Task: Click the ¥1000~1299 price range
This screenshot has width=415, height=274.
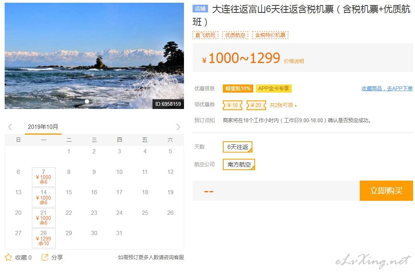Action: tap(241, 58)
